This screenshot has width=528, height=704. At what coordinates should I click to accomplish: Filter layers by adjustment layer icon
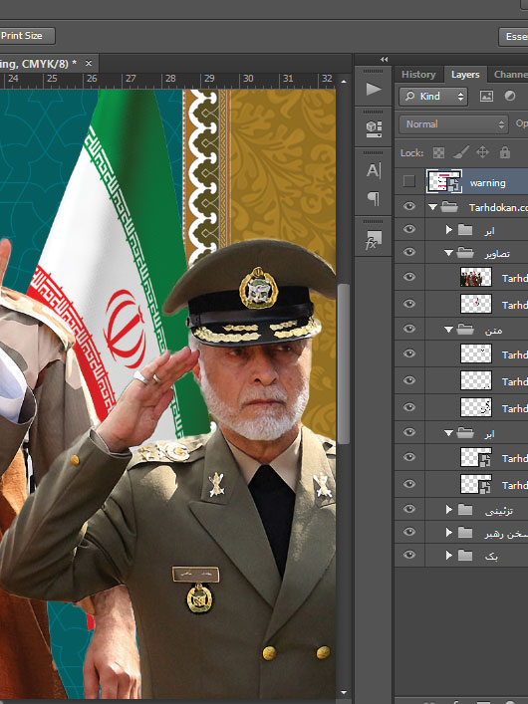pos(510,96)
